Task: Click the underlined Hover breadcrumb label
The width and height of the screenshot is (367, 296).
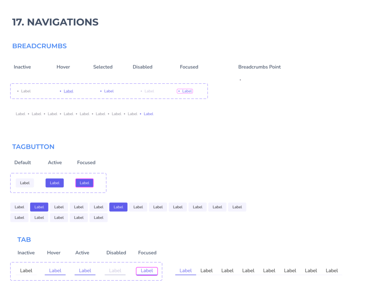Action: [68, 91]
